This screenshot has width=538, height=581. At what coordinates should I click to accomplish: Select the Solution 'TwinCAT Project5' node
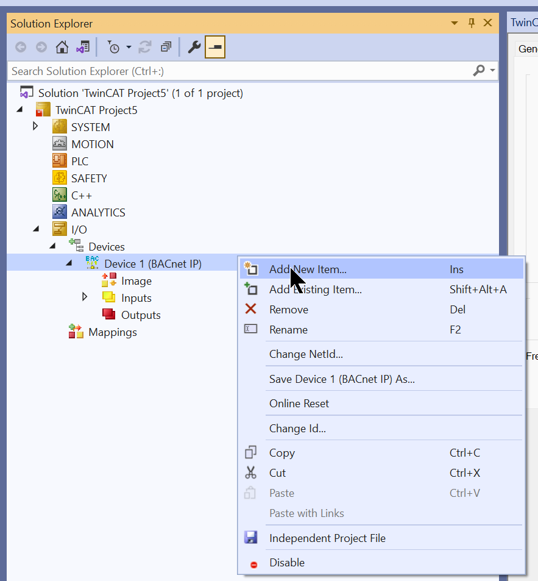[141, 93]
